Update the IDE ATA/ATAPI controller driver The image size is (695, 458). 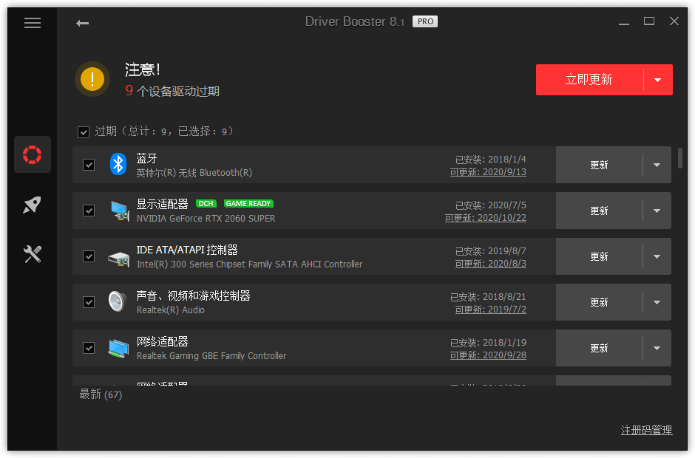tap(599, 256)
